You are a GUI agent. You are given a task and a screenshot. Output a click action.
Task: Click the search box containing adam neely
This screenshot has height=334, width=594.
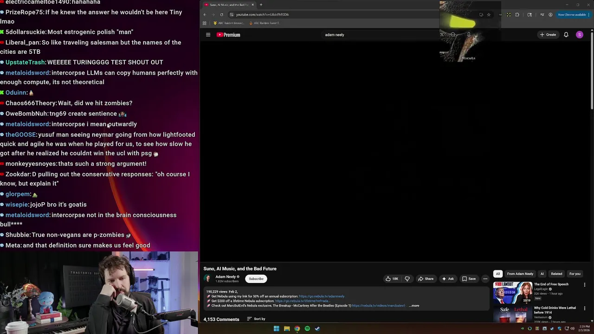[381, 35]
